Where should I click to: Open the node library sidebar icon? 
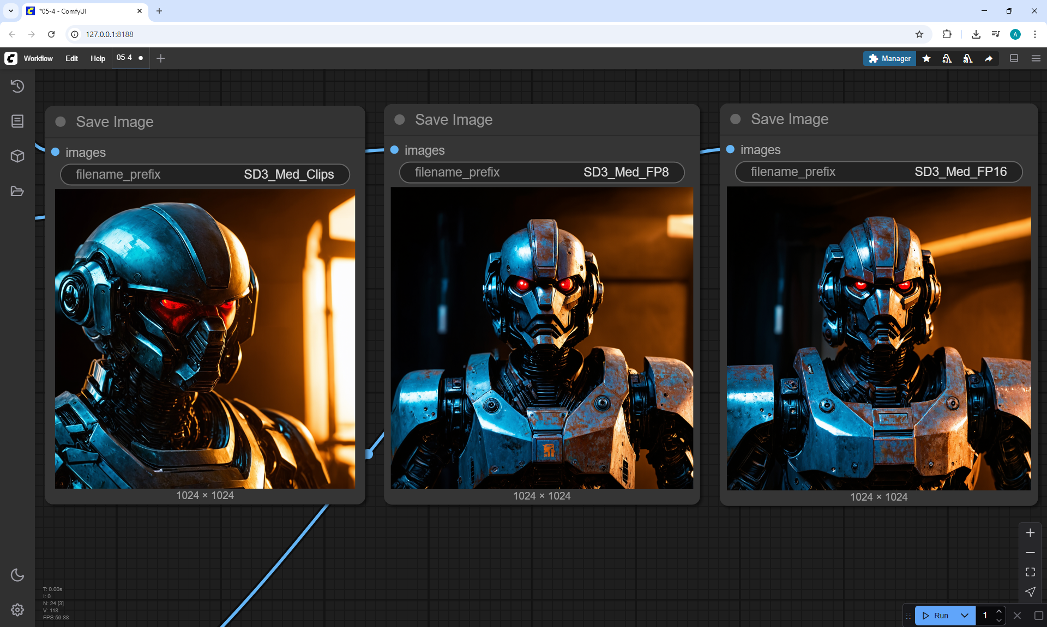click(x=17, y=121)
